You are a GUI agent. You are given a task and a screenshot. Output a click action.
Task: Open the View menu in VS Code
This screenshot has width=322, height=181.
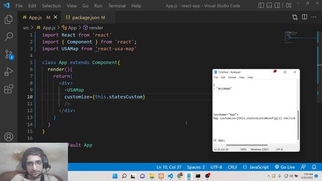[71, 6]
